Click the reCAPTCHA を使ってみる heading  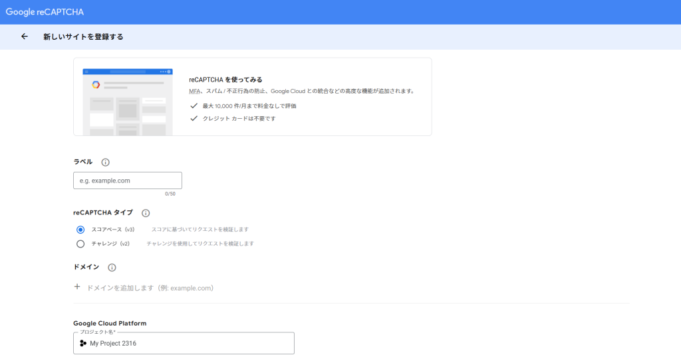(x=225, y=80)
